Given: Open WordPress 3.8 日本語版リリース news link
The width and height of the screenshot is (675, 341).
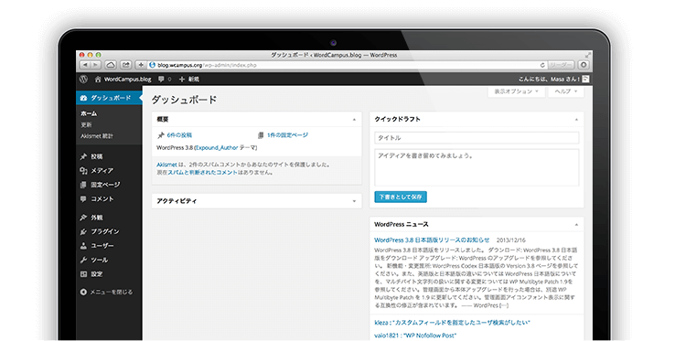Looking at the screenshot, I should pyautogui.click(x=432, y=240).
